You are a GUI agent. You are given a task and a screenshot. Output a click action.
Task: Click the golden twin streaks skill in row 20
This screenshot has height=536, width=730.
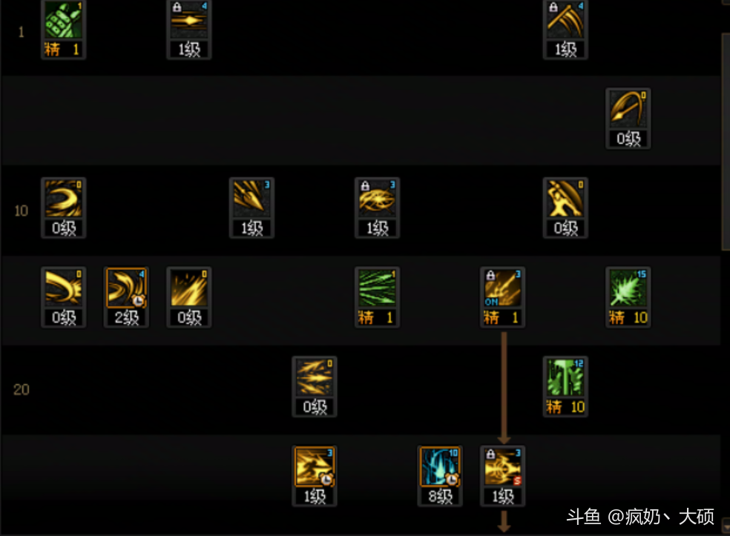(315, 377)
